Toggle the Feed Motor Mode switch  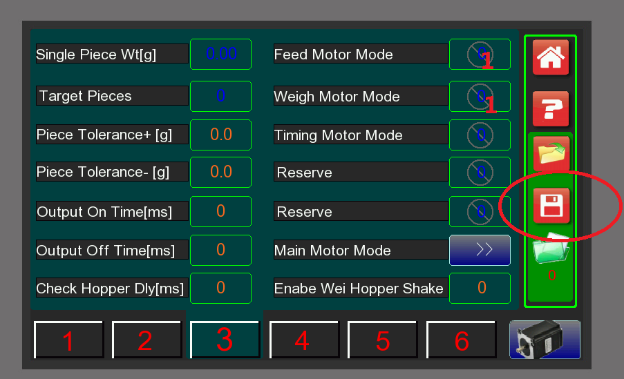pos(480,55)
